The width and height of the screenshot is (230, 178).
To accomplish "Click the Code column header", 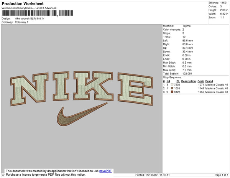I will tap(201, 81).
